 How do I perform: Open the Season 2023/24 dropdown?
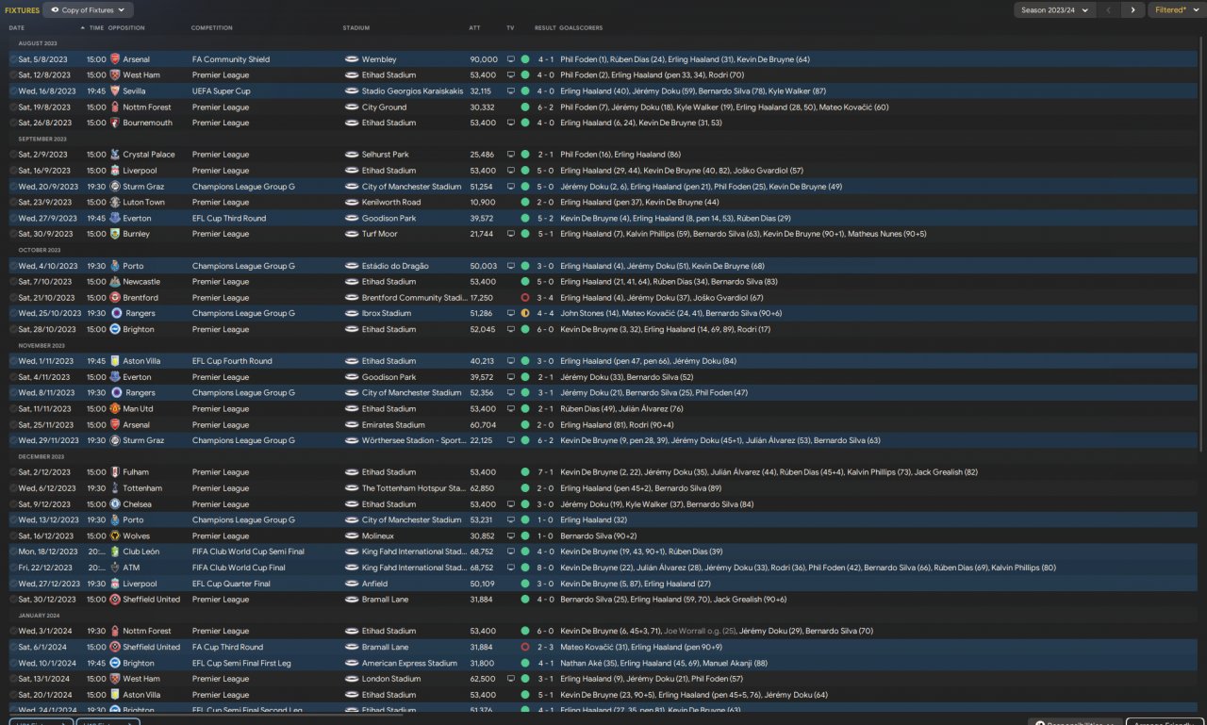coord(1054,10)
